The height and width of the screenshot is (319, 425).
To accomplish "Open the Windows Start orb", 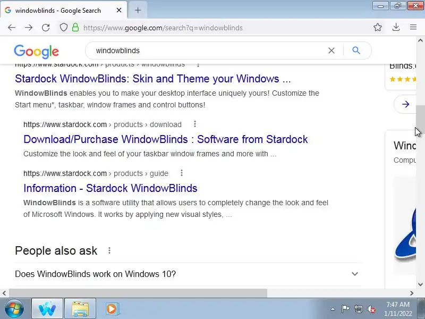I will pyautogui.click(x=14, y=308).
